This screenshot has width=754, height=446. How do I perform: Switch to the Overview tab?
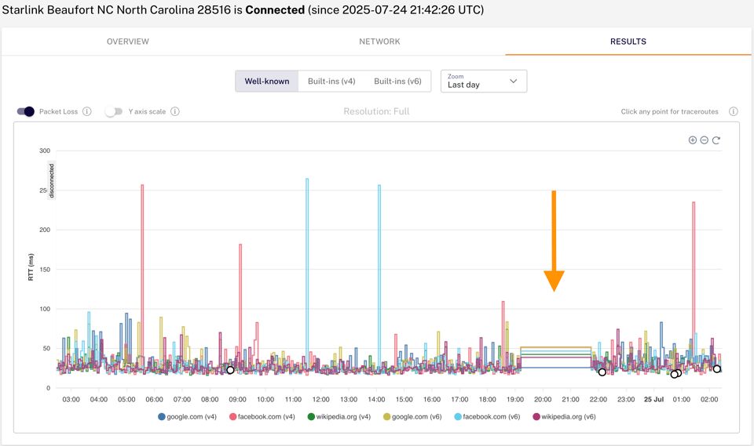tap(127, 42)
